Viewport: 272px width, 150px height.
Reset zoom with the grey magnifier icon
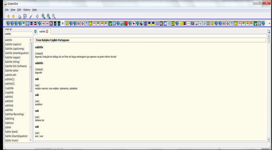pyautogui.click(x=54, y=16)
